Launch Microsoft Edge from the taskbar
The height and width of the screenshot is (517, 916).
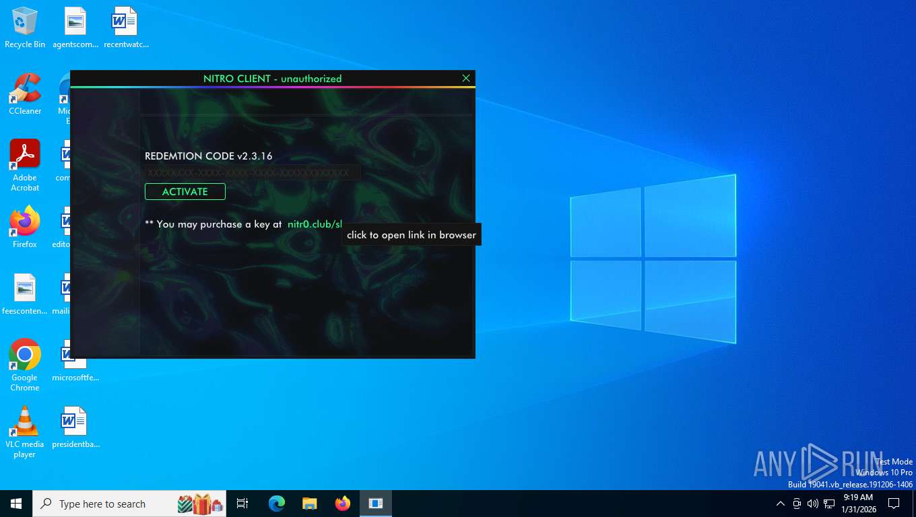(277, 504)
